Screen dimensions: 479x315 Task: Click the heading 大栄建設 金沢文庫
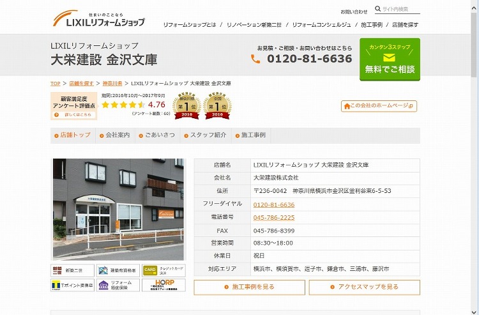[104, 60]
